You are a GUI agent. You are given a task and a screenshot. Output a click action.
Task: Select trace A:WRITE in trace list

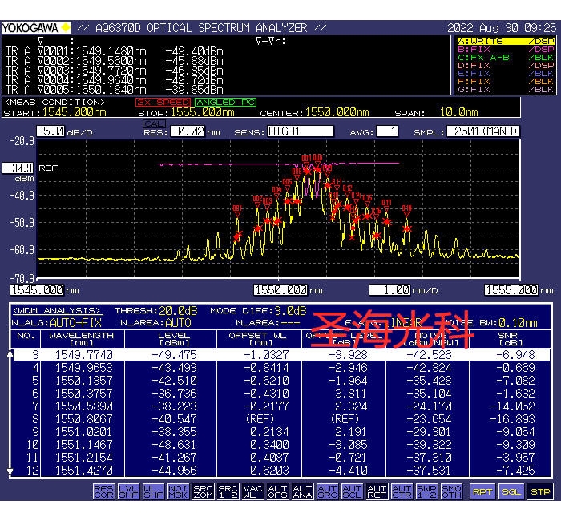click(481, 41)
